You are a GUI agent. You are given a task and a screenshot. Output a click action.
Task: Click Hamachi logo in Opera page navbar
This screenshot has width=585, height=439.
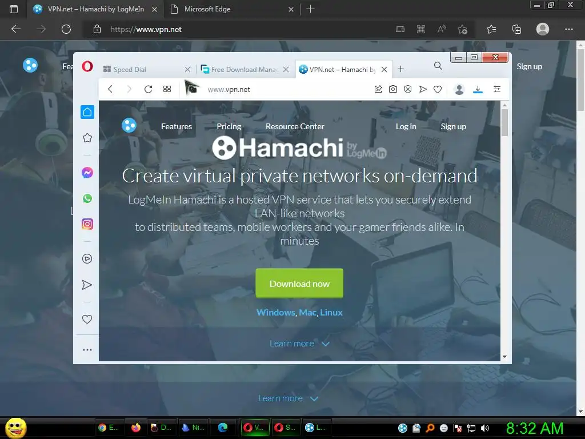pyautogui.click(x=129, y=125)
